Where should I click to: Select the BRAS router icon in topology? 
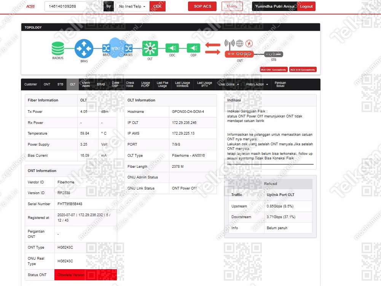pos(84,49)
